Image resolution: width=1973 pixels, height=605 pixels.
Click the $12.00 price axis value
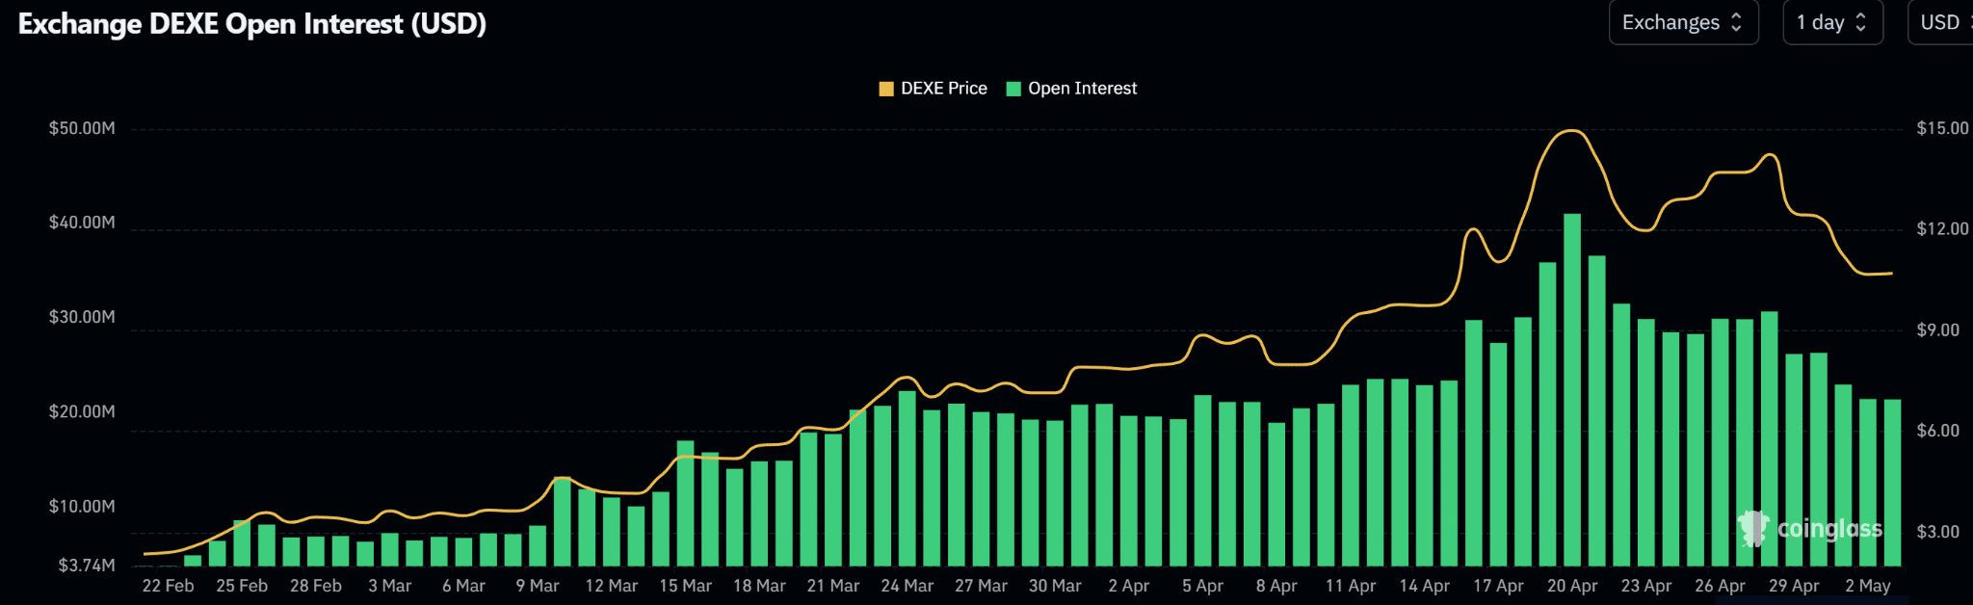coord(1943,229)
